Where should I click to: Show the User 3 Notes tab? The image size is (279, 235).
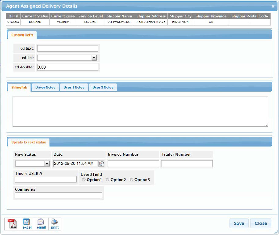point(103,87)
